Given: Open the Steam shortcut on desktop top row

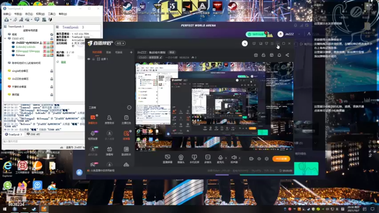Looking at the screenshot, I should click(127, 7).
